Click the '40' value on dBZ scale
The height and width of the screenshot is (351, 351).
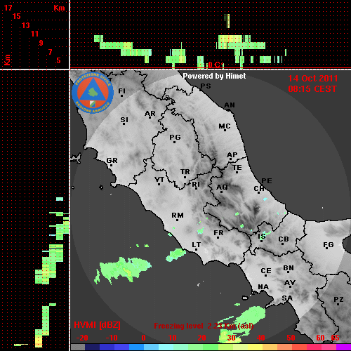tap(261, 338)
